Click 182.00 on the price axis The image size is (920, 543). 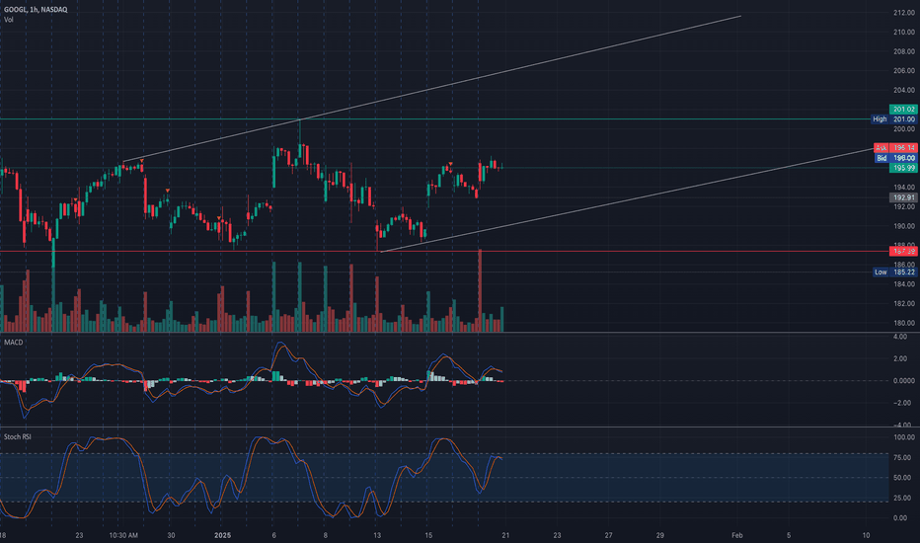[903, 303]
